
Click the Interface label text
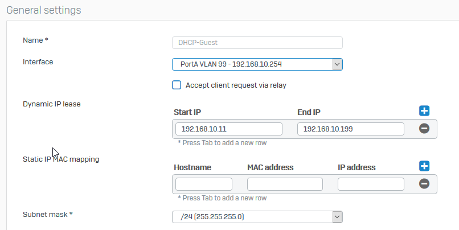click(38, 61)
